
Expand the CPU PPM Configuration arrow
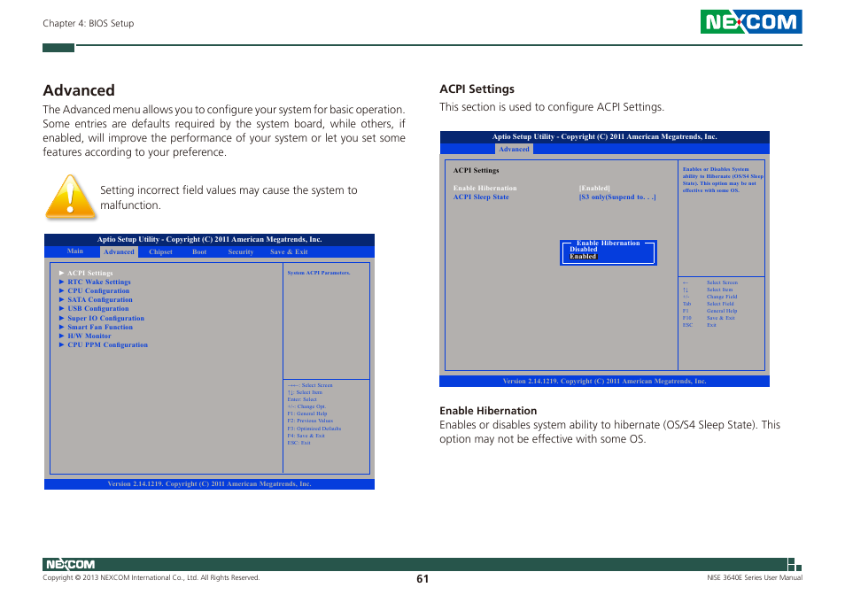tap(61, 344)
